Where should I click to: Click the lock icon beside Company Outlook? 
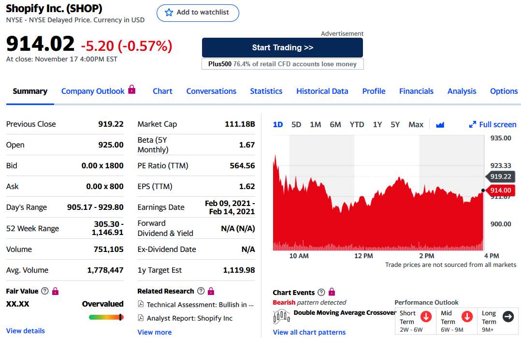click(132, 89)
